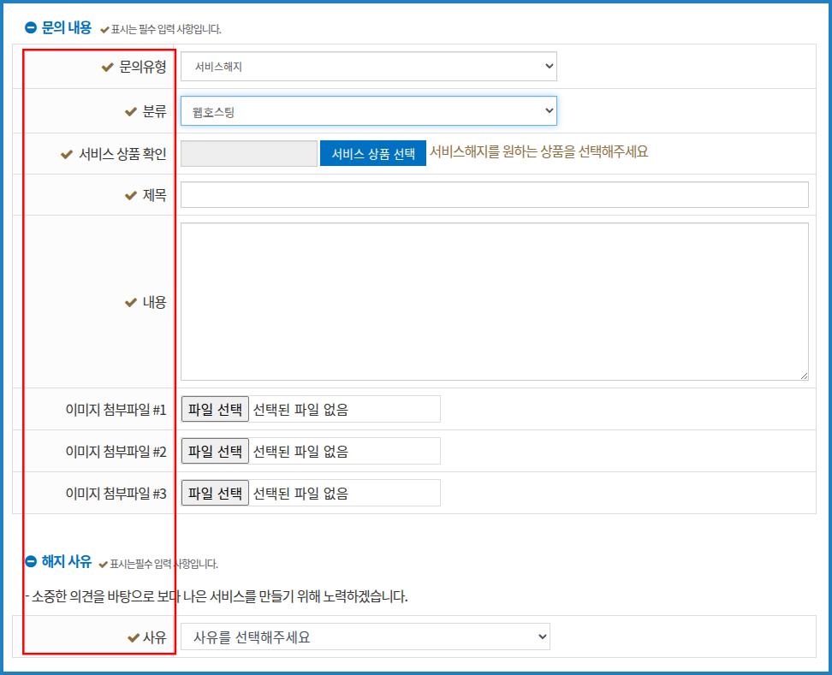
Task: Focus the 제목 text input field
Action: [x=494, y=195]
